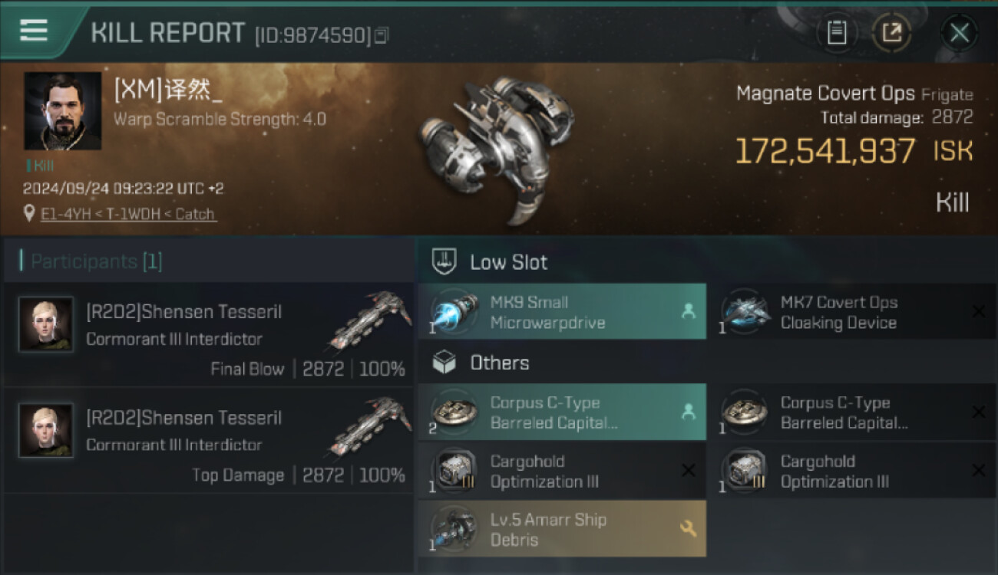This screenshot has height=575, width=998.
Task: Open Shensen Tesseril's Final Blow entry
Action: 207,335
